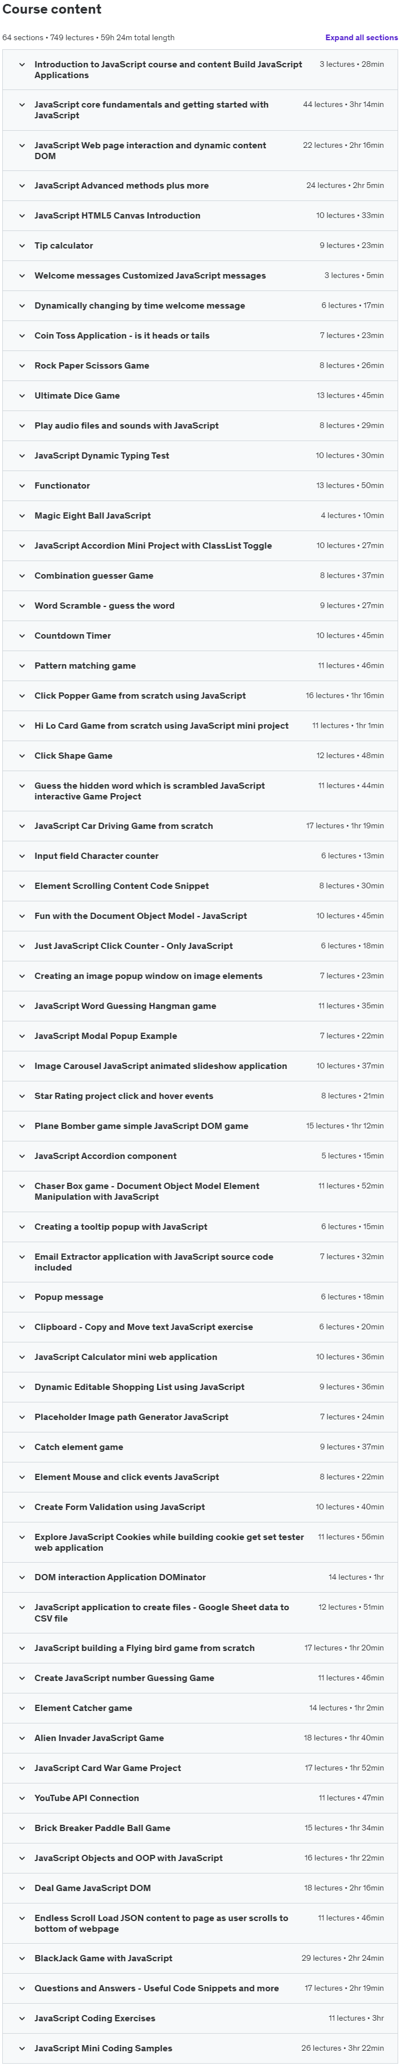Screen dimensions: 401x2066
Task: Expand chevron next to Click Shape Game
Action: point(21,755)
